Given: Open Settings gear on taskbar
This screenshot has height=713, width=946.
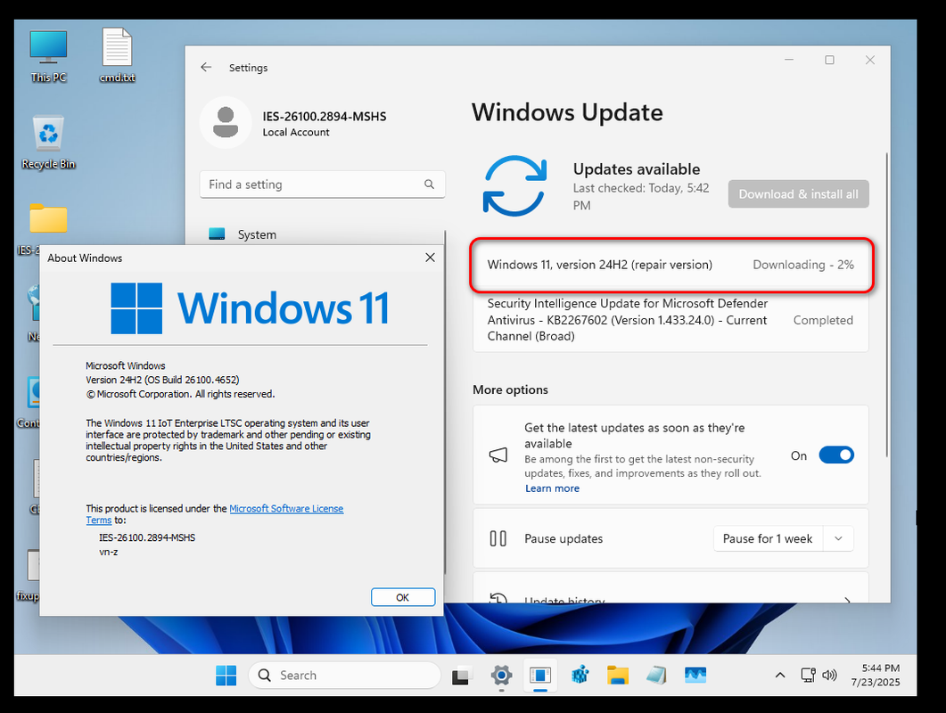Looking at the screenshot, I should click(x=501, y=676).
